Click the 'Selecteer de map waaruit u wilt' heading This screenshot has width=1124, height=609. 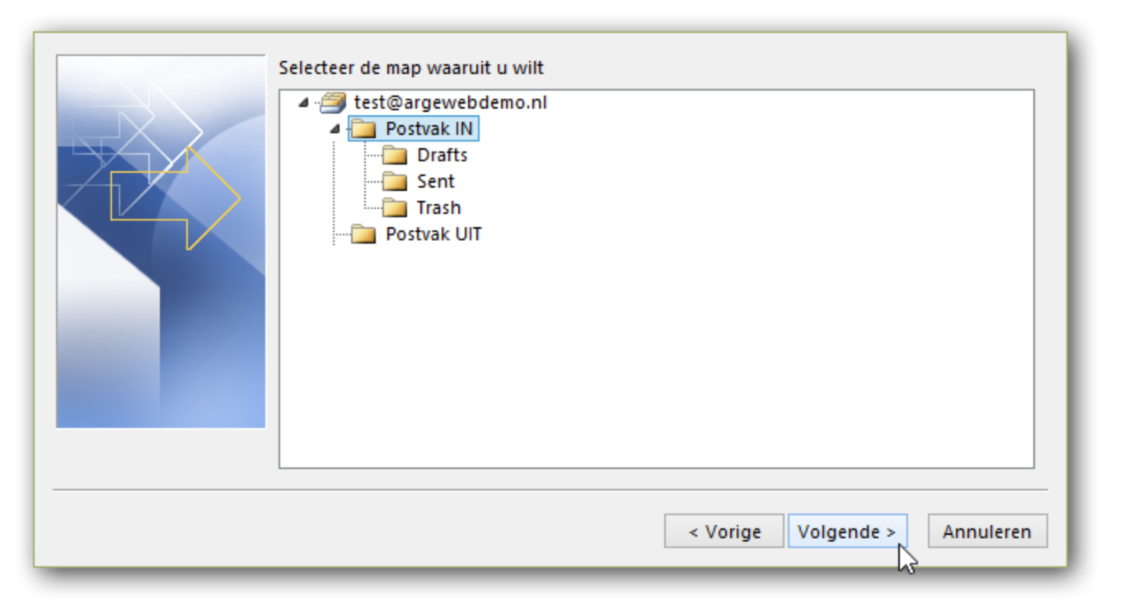(411, 67)
